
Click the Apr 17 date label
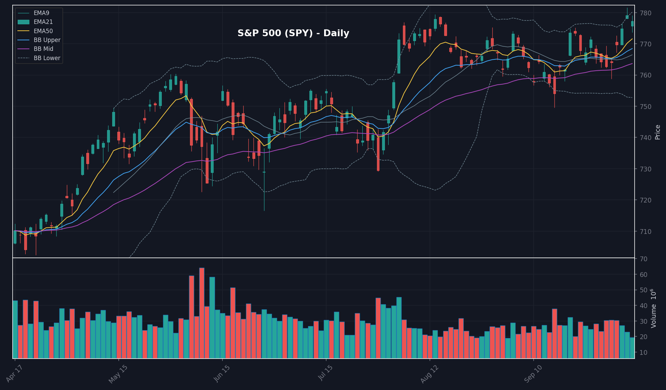pos(14,373)
